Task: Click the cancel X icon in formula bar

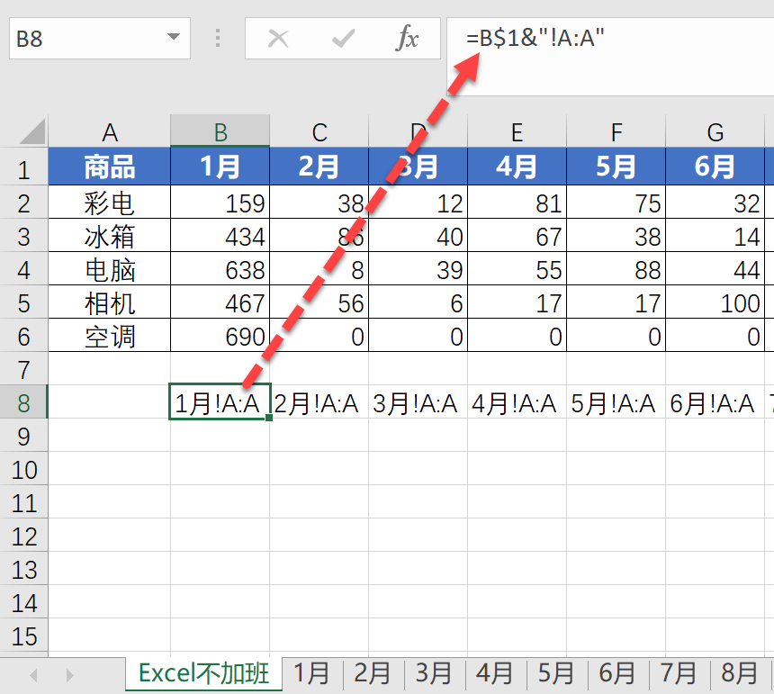Action: 278,38
